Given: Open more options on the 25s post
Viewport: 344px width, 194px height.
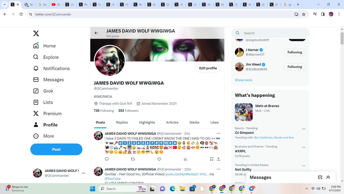Looking at the screenshot, I should (218, 133).
